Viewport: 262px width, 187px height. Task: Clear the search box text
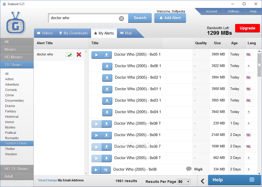point(122,18)
